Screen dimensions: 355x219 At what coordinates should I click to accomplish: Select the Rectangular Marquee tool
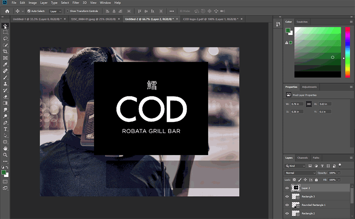(5, 32)
